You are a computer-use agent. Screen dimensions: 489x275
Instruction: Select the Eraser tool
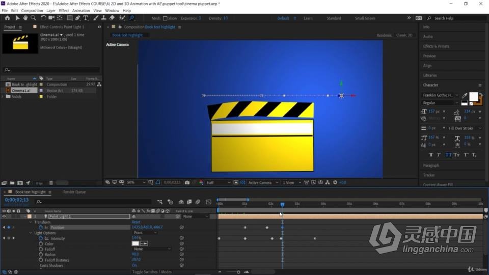pos(112,18)
